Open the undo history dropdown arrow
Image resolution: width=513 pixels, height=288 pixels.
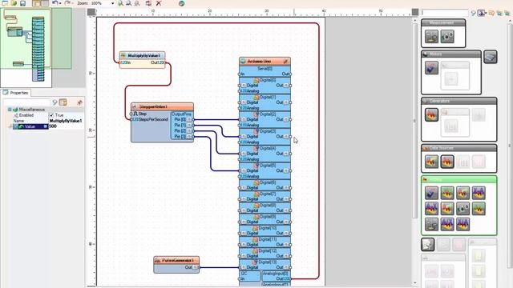(x=60, y=3)
